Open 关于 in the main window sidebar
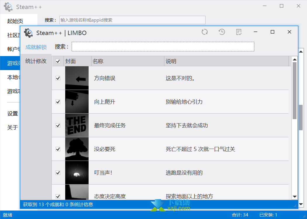The height and width of the screenshot is (219, 307). tap(13, 128)
